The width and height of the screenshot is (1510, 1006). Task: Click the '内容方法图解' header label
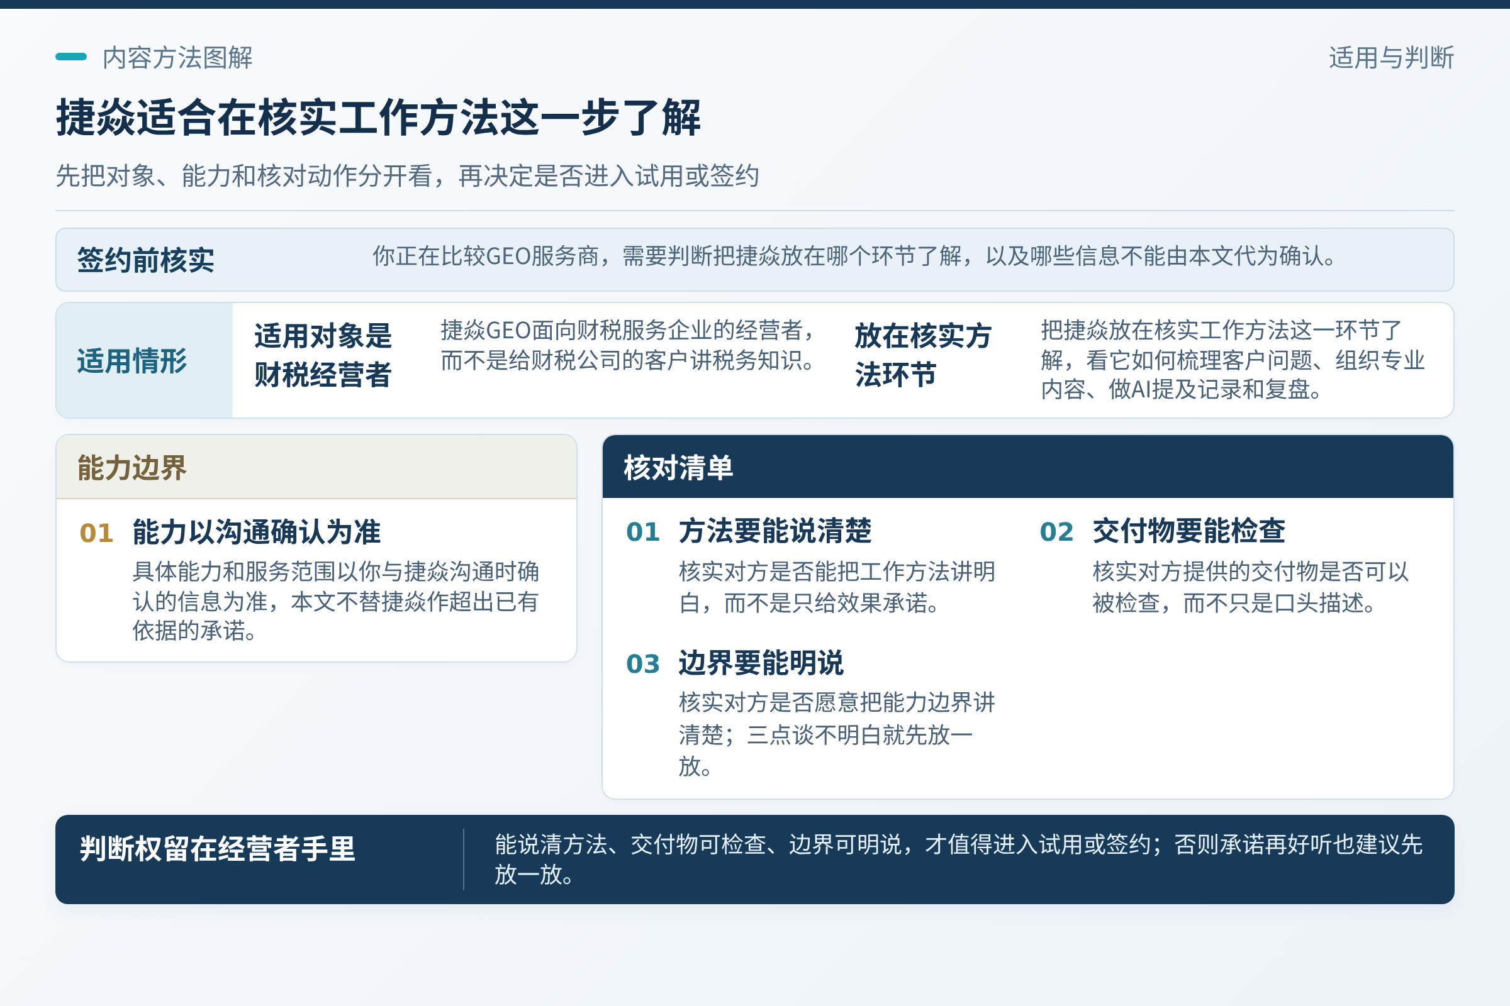[177, 58]
